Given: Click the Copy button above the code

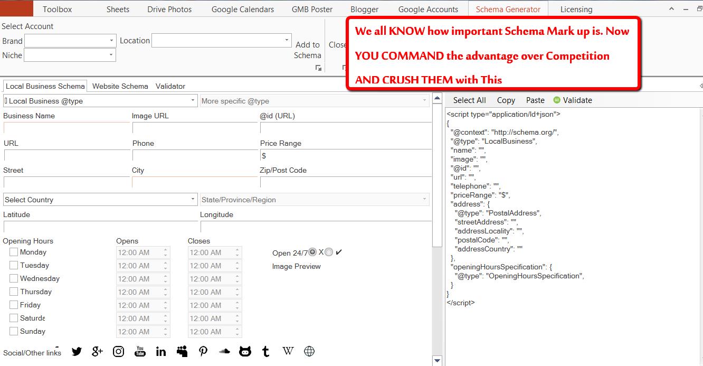Looking at the screenshot, I should pos(506,100).
